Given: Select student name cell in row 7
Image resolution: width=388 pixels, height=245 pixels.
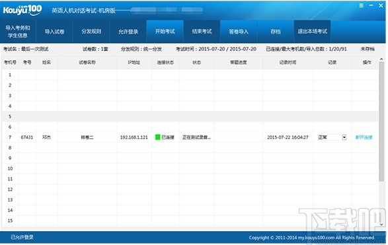Looking at the screenshot, I should pos(46,137).
